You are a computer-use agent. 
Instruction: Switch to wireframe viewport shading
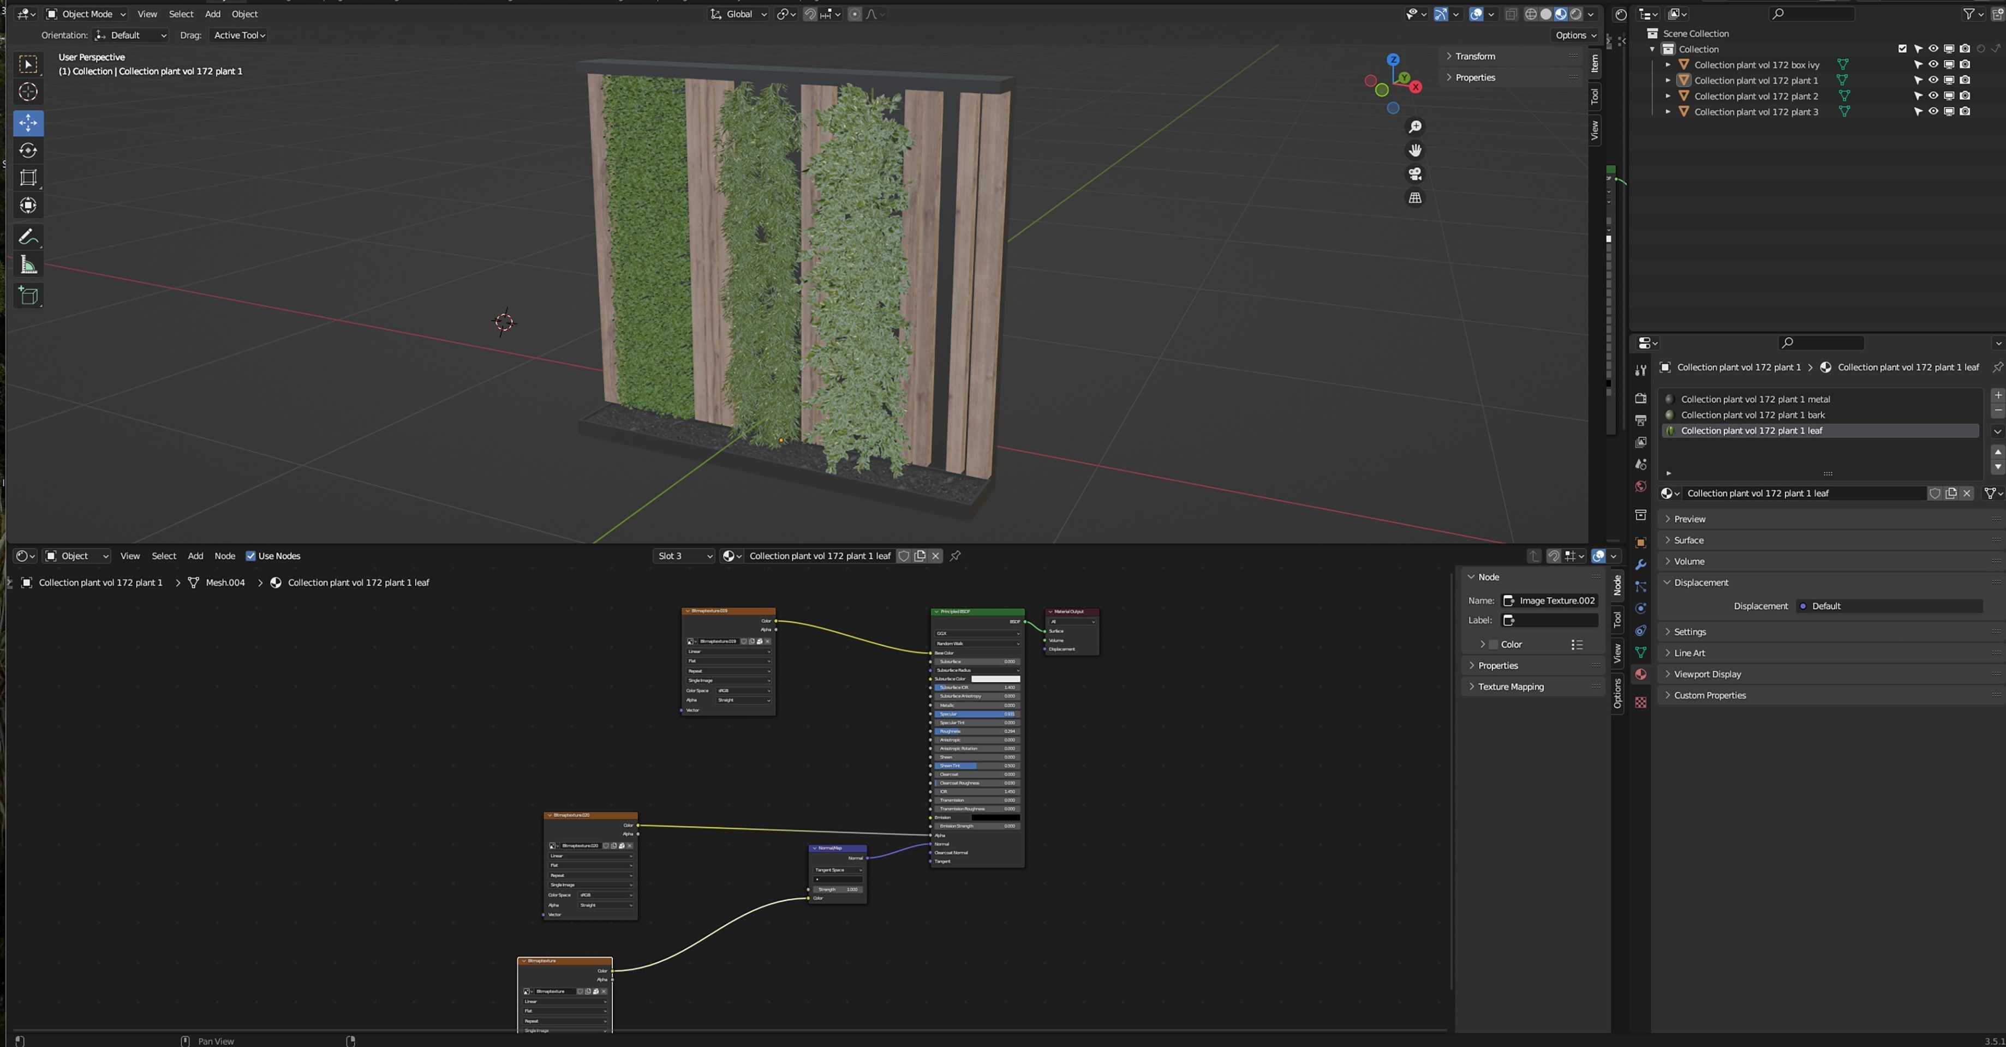pyautogui.click(x=1531, y=14)
